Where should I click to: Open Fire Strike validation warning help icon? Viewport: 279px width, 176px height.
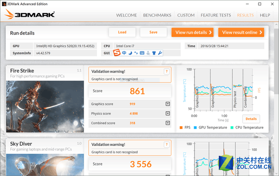(167, 71)
